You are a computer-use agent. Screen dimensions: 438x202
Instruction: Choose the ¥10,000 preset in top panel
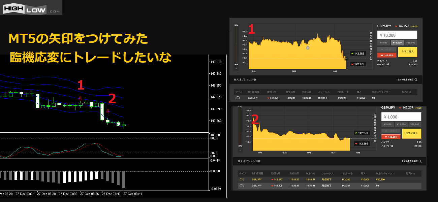[397, 43]
